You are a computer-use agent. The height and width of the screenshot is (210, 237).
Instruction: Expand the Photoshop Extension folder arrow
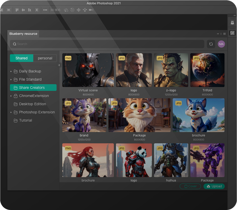click(x=11, y=112)
